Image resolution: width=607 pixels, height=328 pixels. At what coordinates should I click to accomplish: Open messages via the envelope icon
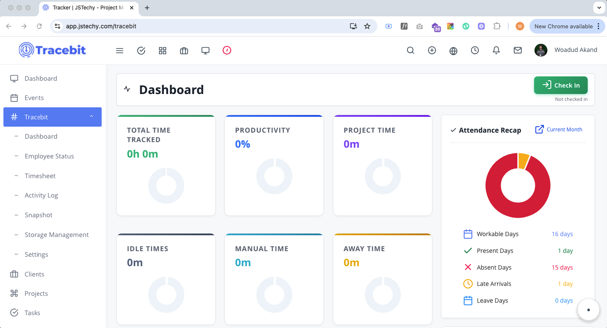517,50
